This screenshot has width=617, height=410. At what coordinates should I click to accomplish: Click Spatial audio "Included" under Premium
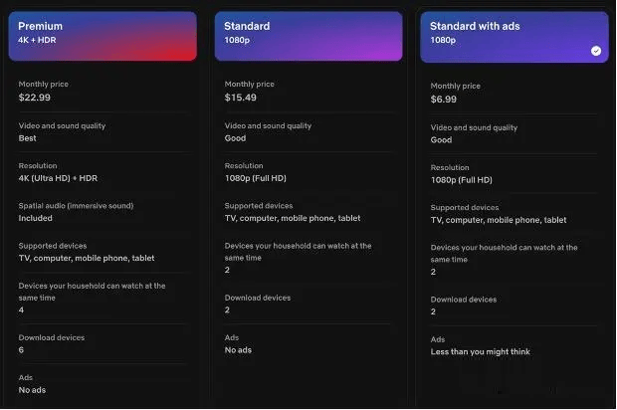click(35, 218)
